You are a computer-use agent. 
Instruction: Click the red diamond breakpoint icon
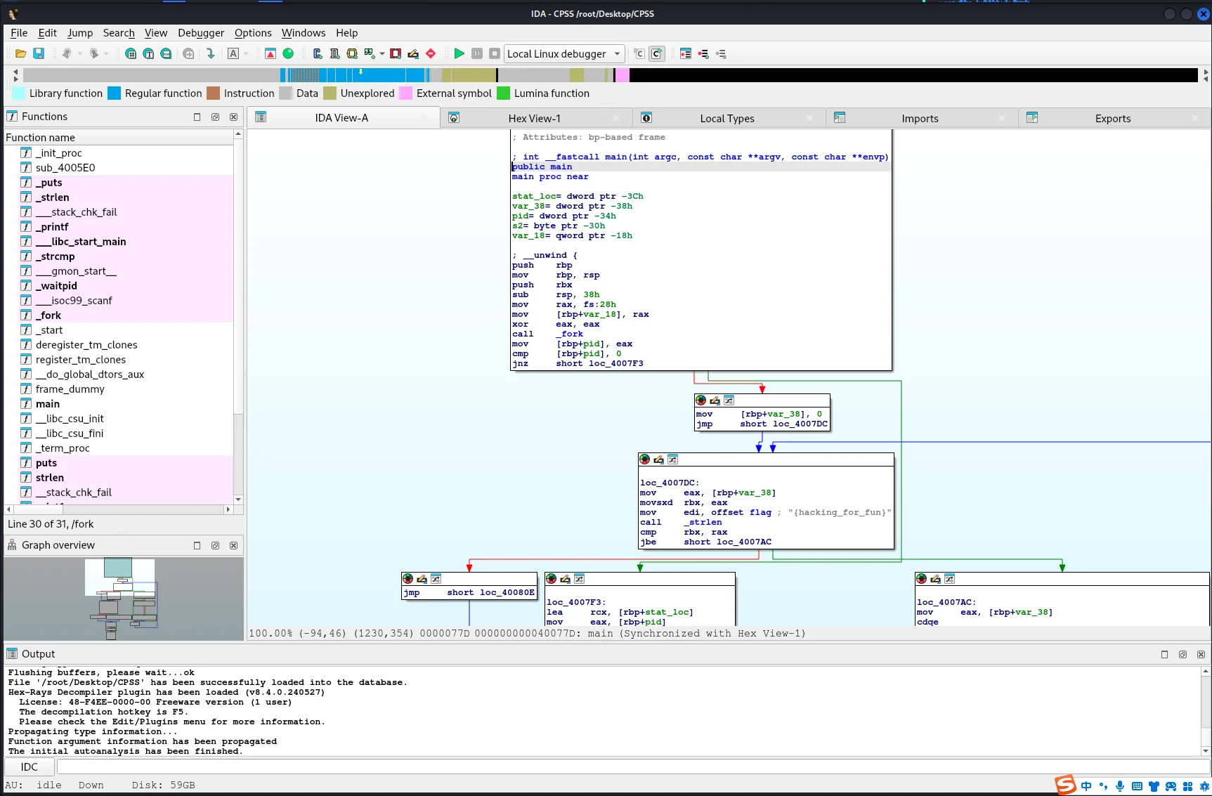(431, 54)
